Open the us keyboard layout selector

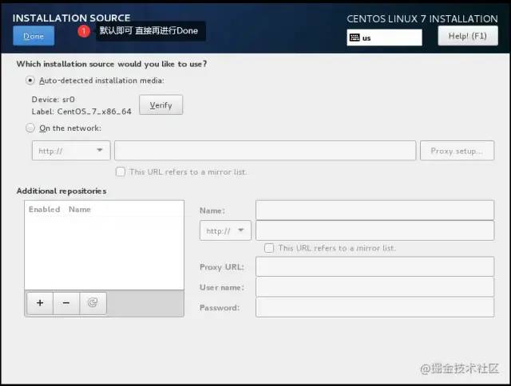pyautogui.click(x=384, y=37)
